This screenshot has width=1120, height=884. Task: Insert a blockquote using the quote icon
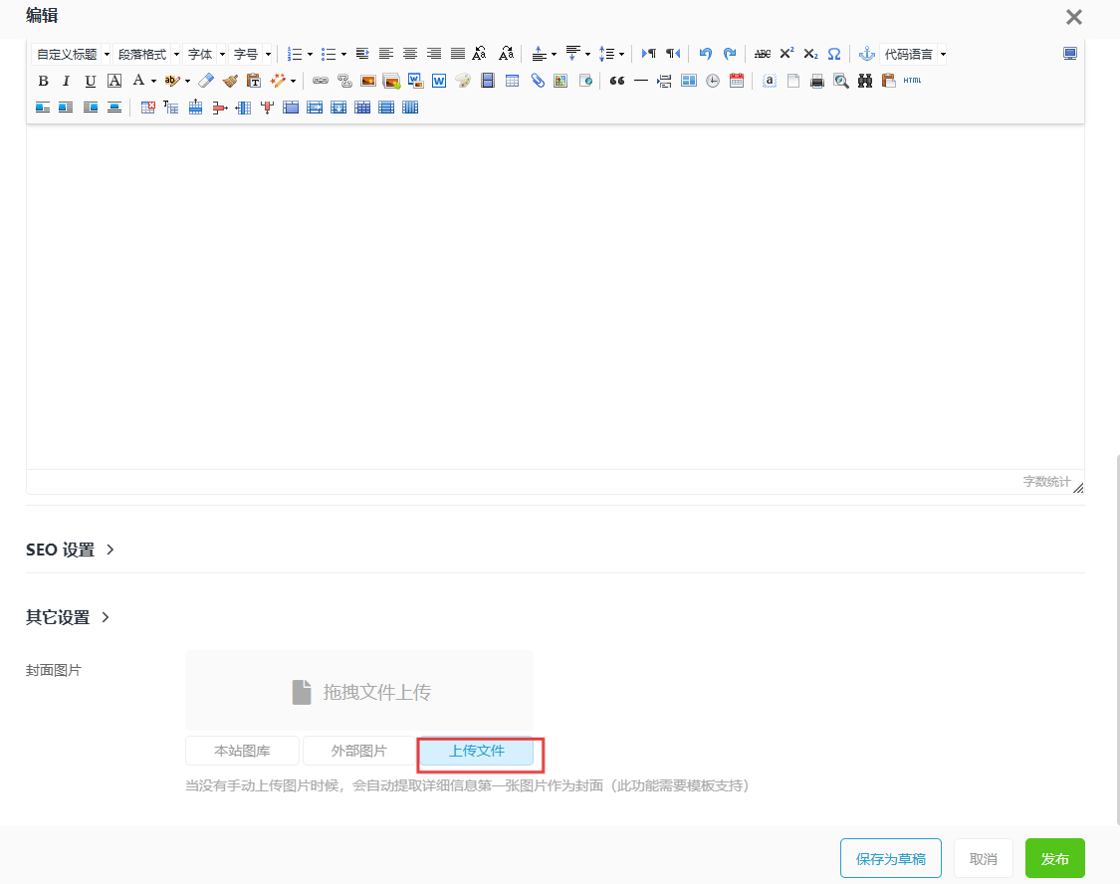tap(616, 81)
